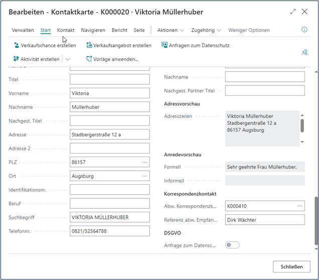
Task: Open dropdown arrow next to Aktivität erstellen
Action: pos(68,59)
